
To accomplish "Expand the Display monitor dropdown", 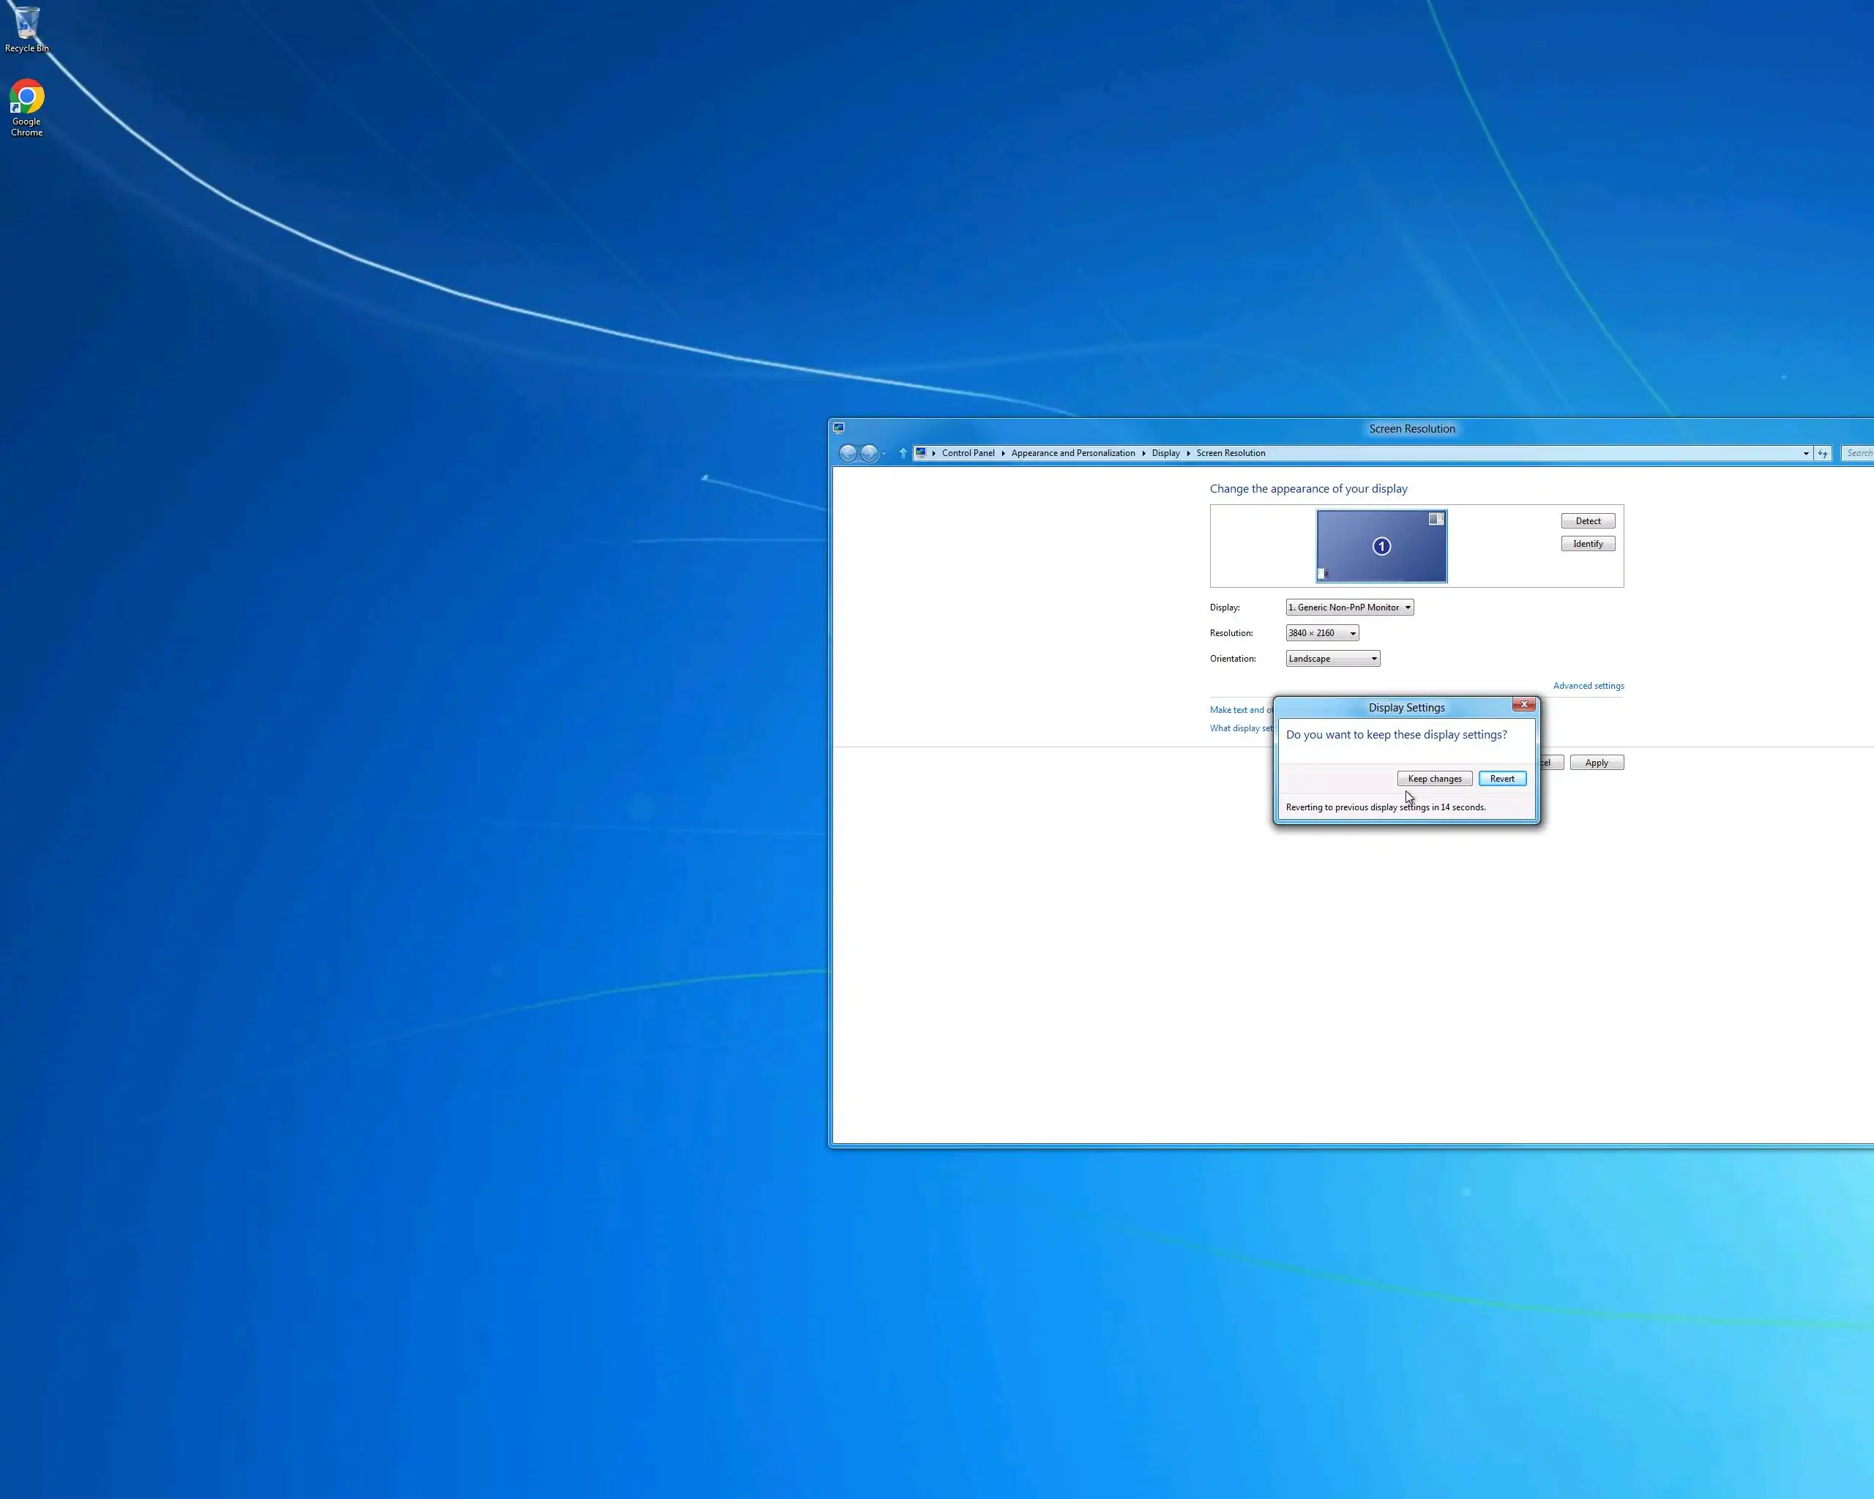I will click(x=1349, y=608).
